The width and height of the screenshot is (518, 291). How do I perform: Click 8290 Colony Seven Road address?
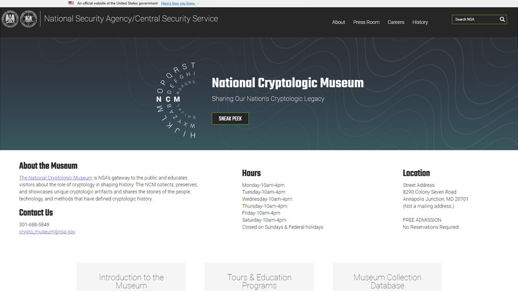coord(430,192)
